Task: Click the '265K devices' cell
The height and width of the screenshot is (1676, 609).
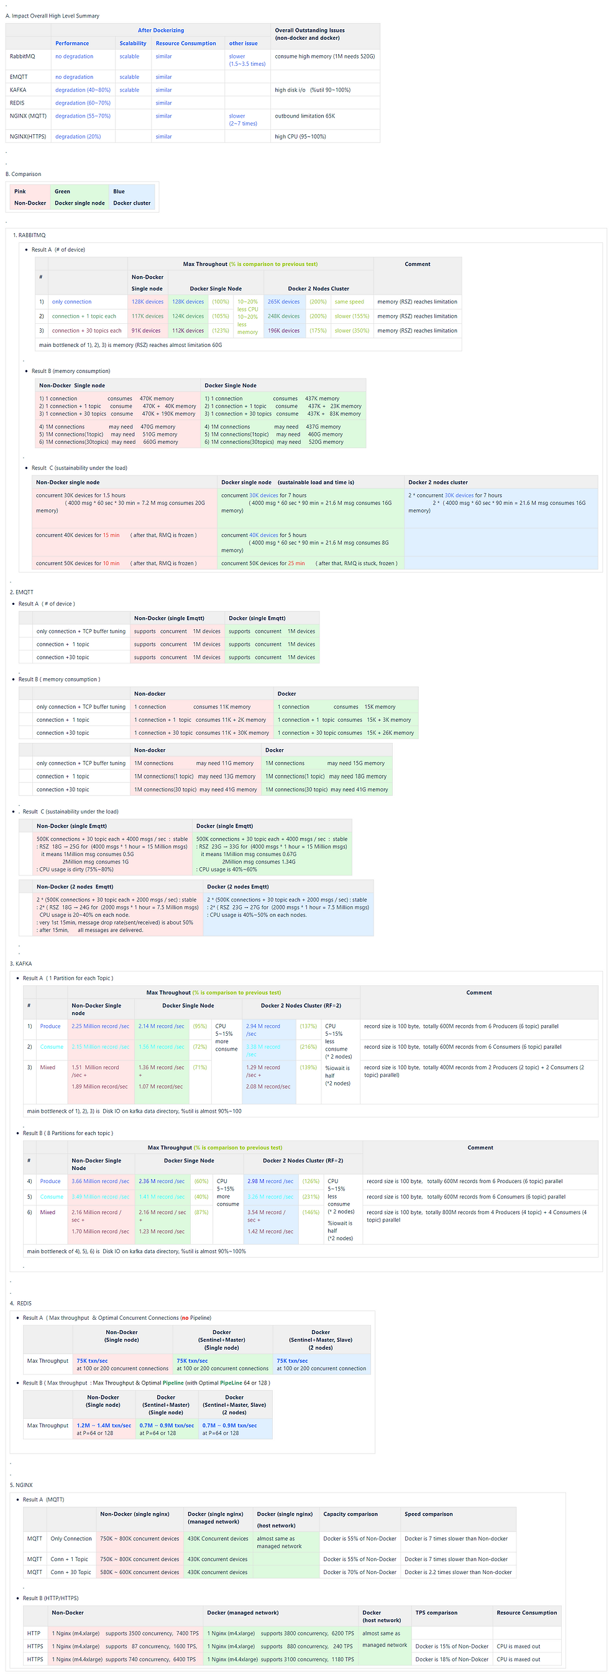Action: pos(283,302)
